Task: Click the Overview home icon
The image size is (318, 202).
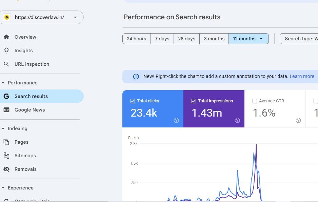Action: [x=6, y=37]
